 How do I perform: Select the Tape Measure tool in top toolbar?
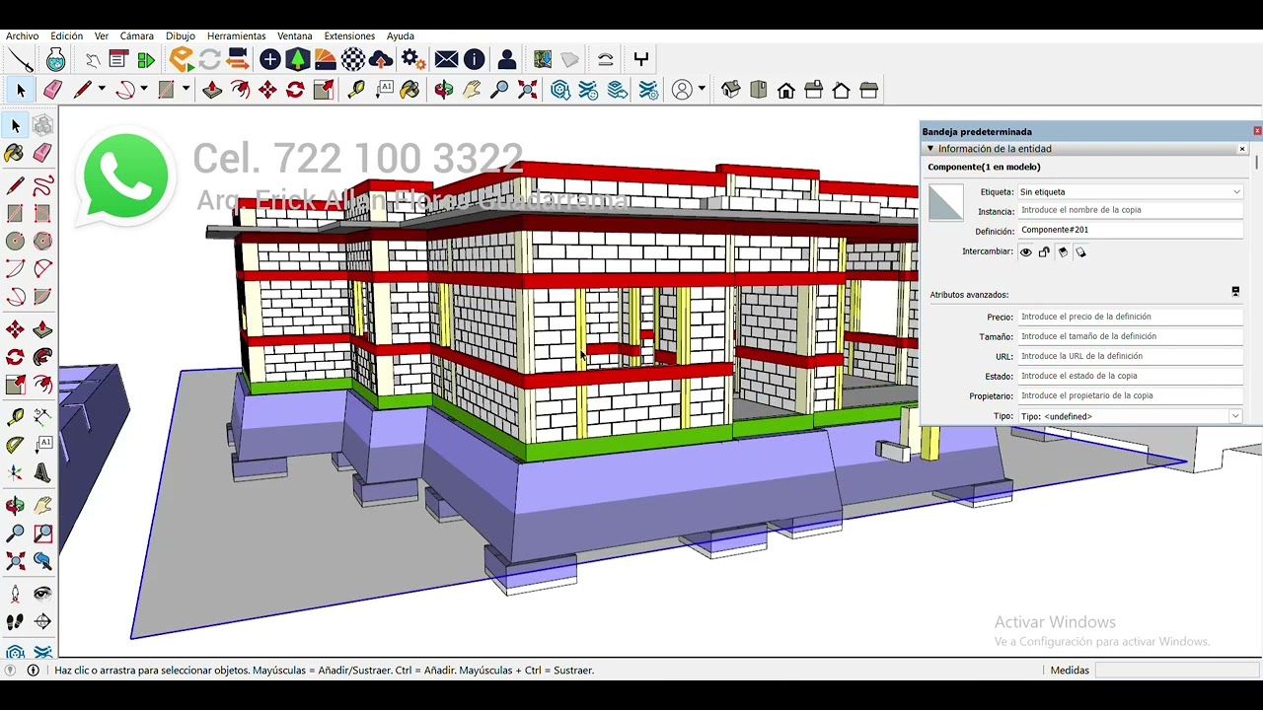356,90
